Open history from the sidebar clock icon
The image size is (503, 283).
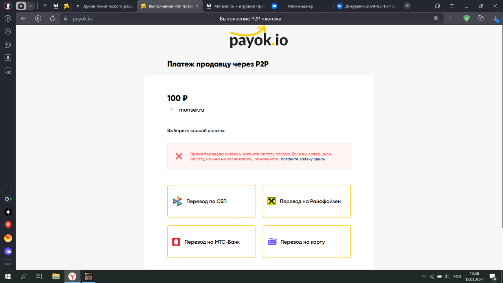(8, 31)
